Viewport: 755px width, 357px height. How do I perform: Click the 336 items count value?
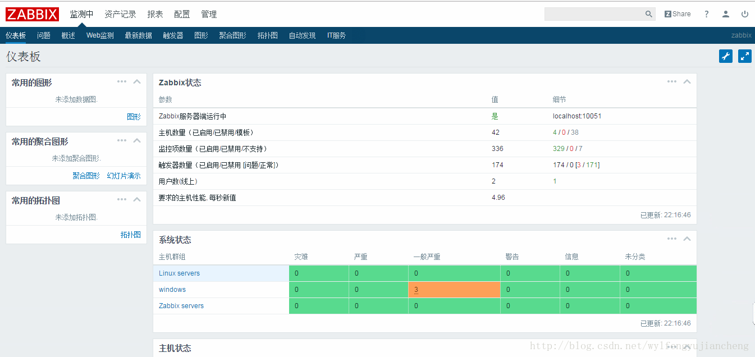tap(497, 149)
